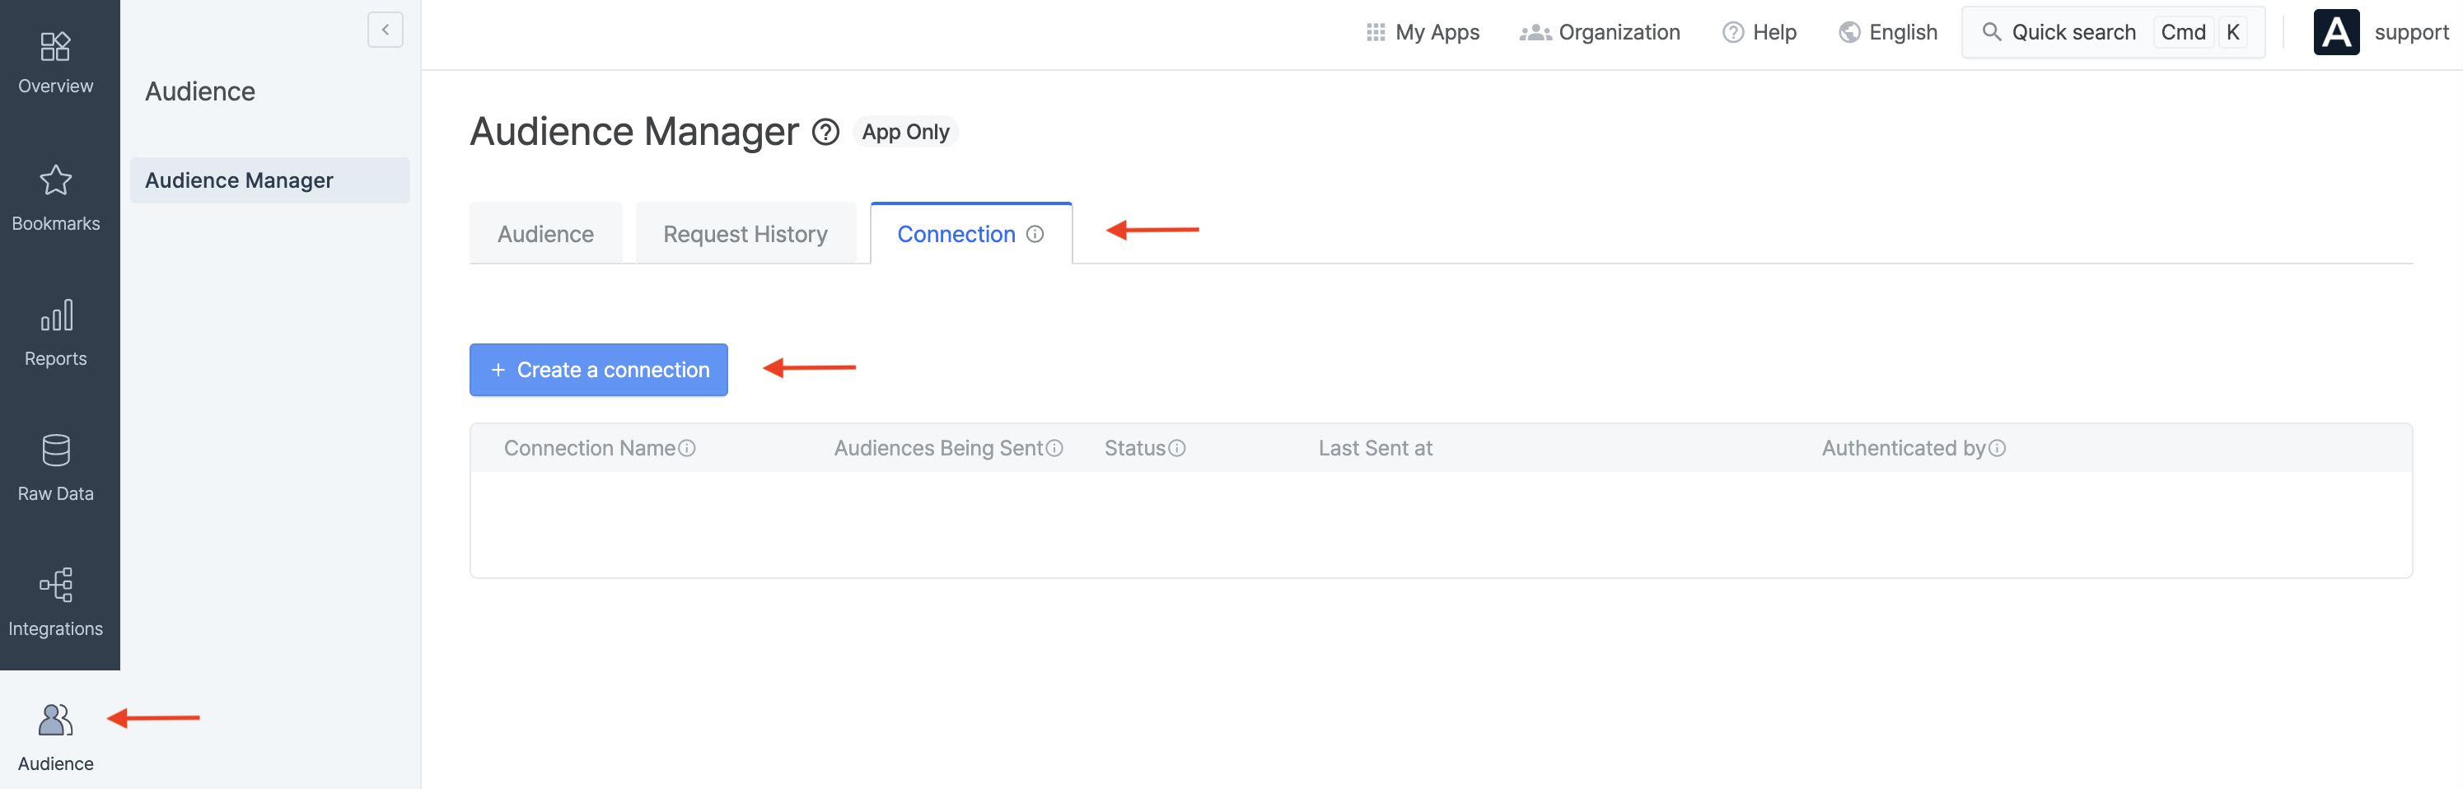
Task: Click the A logo avatar
Action: point(2336,32)
